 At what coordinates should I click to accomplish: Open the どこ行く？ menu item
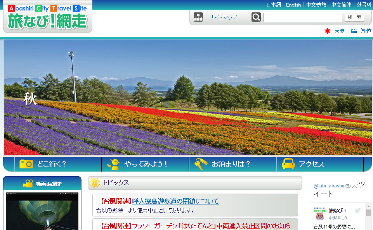click(58, 164)
